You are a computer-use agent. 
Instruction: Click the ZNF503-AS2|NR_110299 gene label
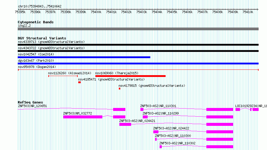coord(160,113)
